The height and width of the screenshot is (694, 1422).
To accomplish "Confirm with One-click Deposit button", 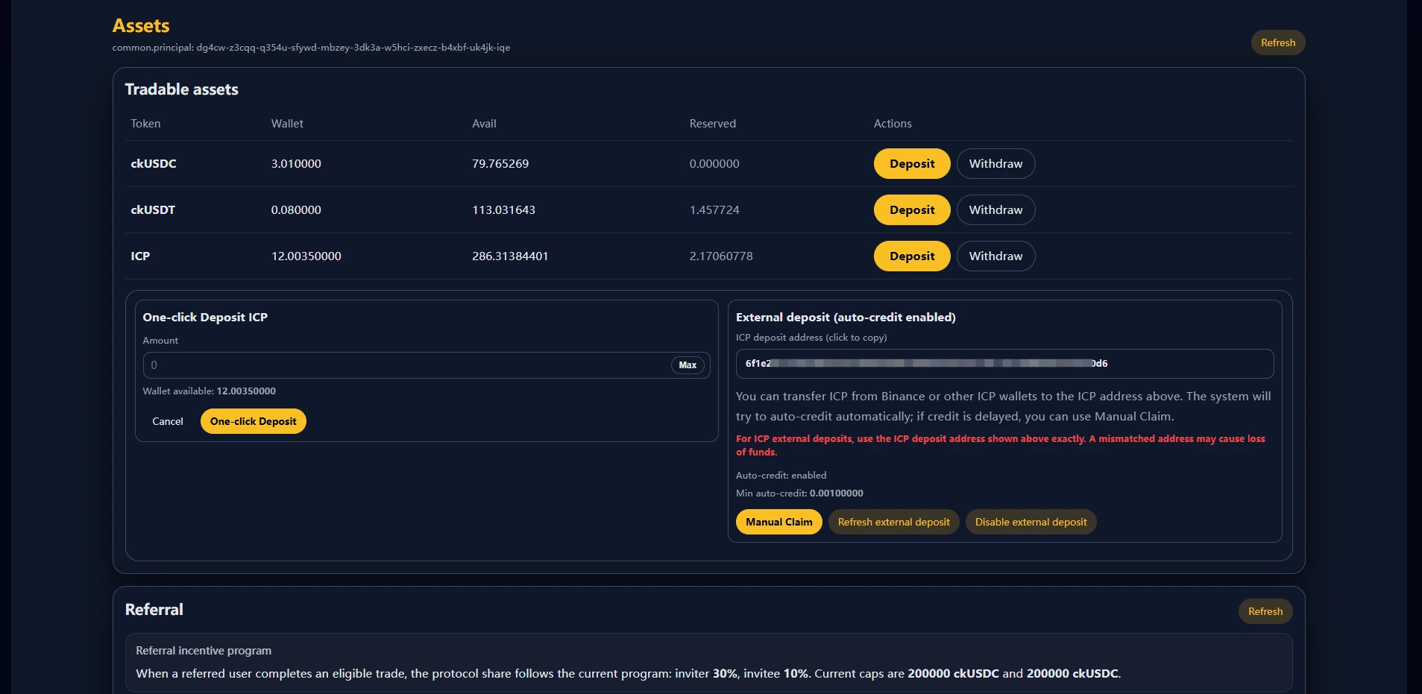I will [253, 421].
